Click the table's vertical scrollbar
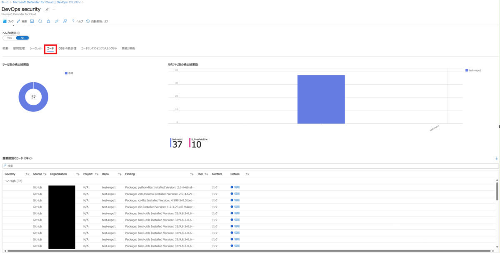 [x=497, y=191]
